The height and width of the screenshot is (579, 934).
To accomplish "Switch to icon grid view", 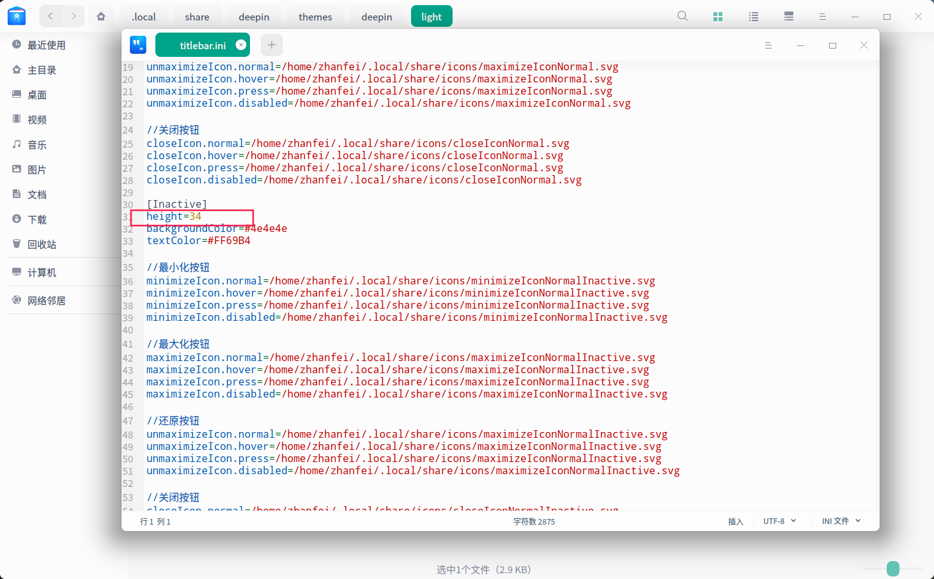I will [718, 17].
